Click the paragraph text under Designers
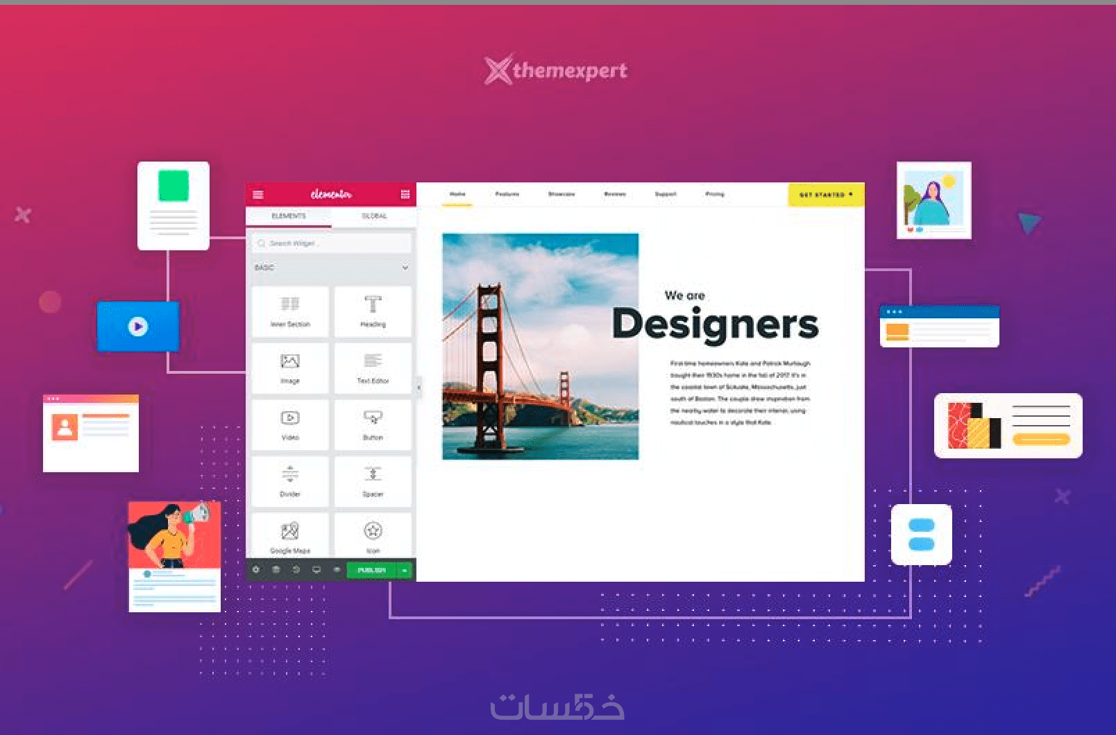 740,392
